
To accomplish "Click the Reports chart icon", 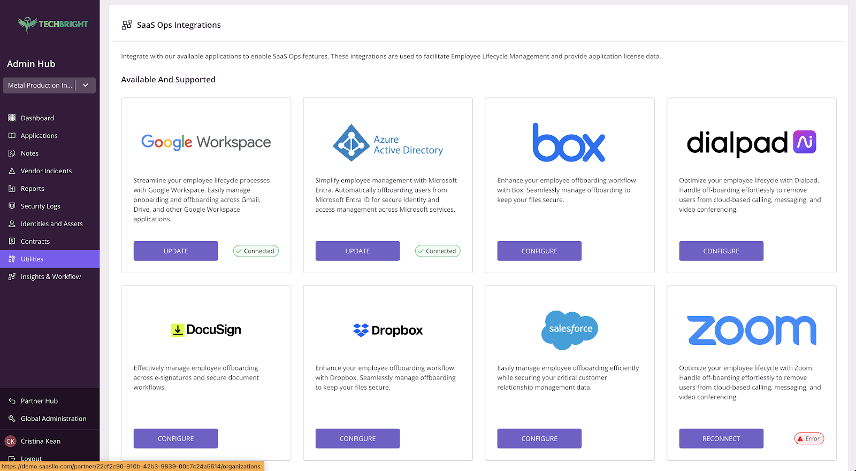I will tap(12, 189).
